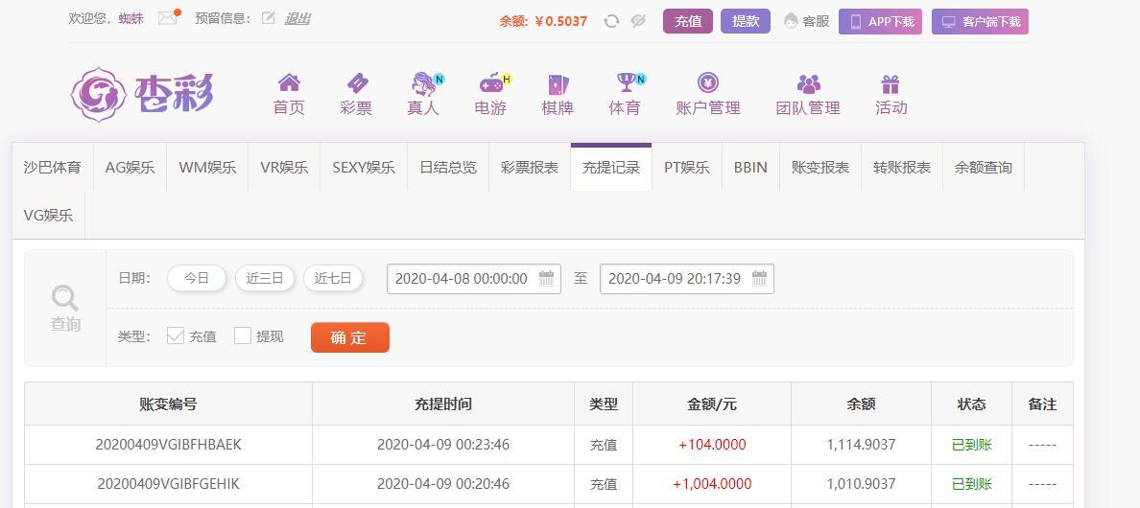The image size is (1140, 508).
Task: Click the username 蜘蛛 link
Action: (x=131, y=19)
